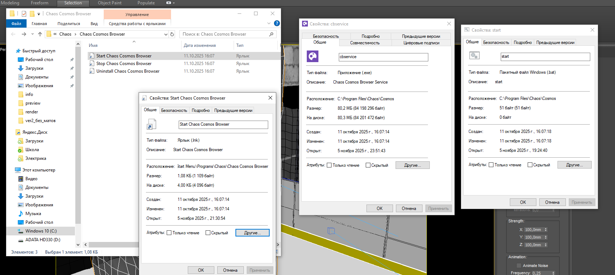Enable Скрытый in cbservice properties

click(368, 165)
